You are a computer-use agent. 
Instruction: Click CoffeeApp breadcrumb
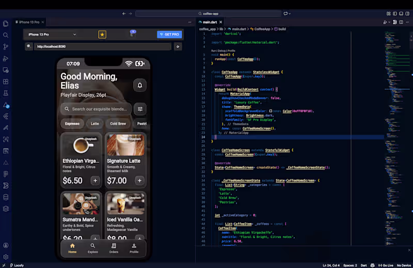click(x=262, y=29)
